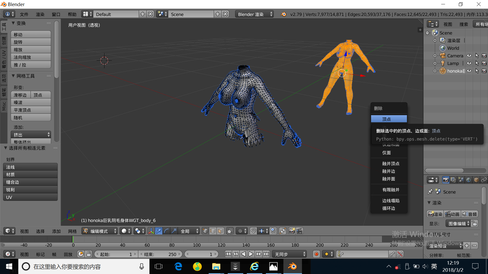Select vertex select mode icon
Image resolution: width=488 pixels, height=274 pixels.
[205, 231]
